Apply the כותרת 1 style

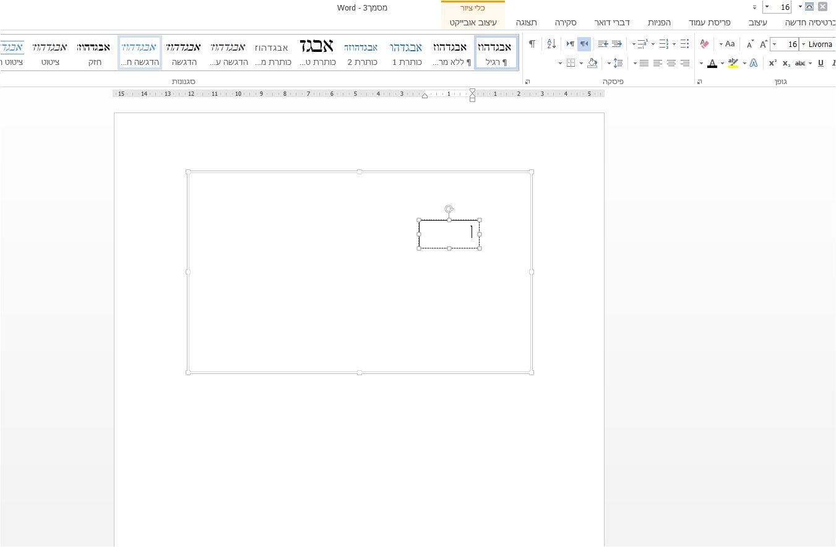pyautogui.click(x=406, y=53)
